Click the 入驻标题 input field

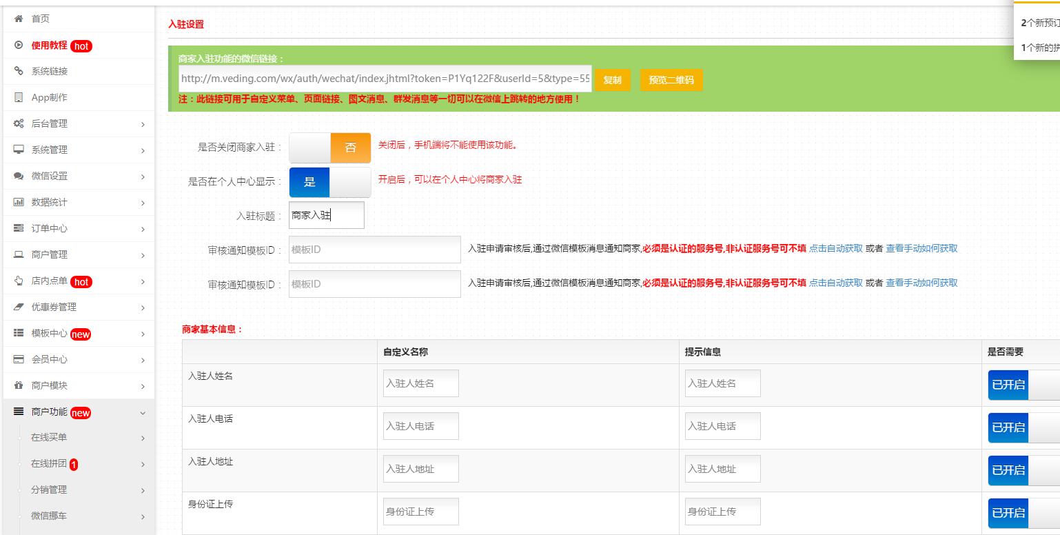click(x=327, y=215)
